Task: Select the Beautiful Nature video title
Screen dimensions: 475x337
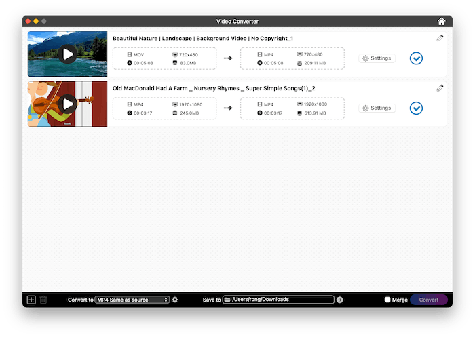Action: tap(203, 39)
